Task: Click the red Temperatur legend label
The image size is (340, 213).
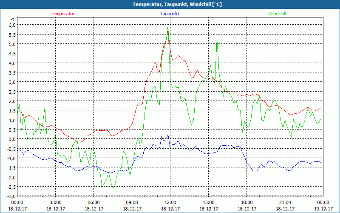Action: click(x=62, y=14)
